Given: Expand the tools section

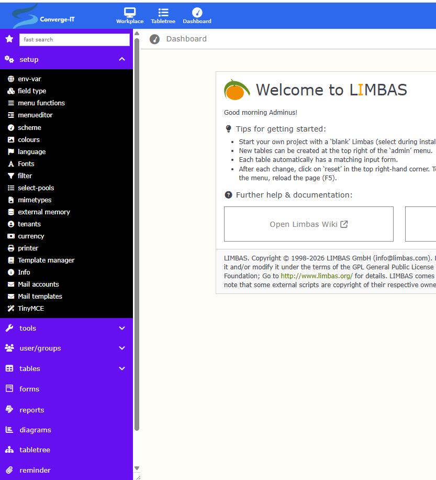Looking at the screenshot, I should click(122, 328).
